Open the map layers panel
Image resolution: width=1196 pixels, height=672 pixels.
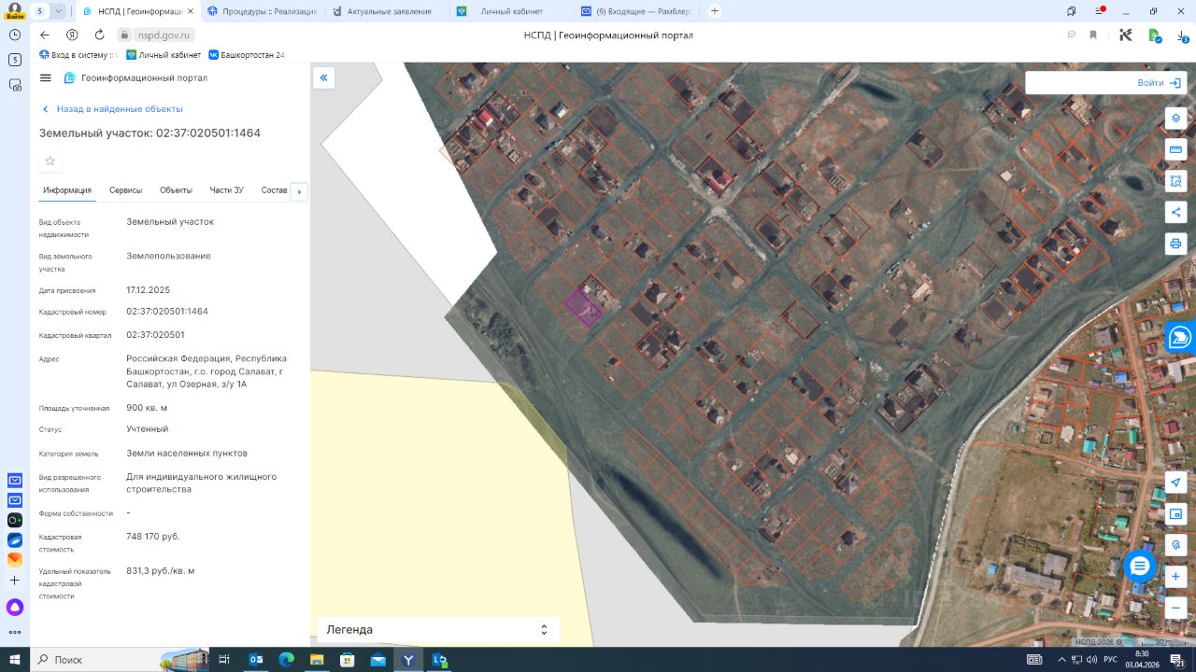1175,119
